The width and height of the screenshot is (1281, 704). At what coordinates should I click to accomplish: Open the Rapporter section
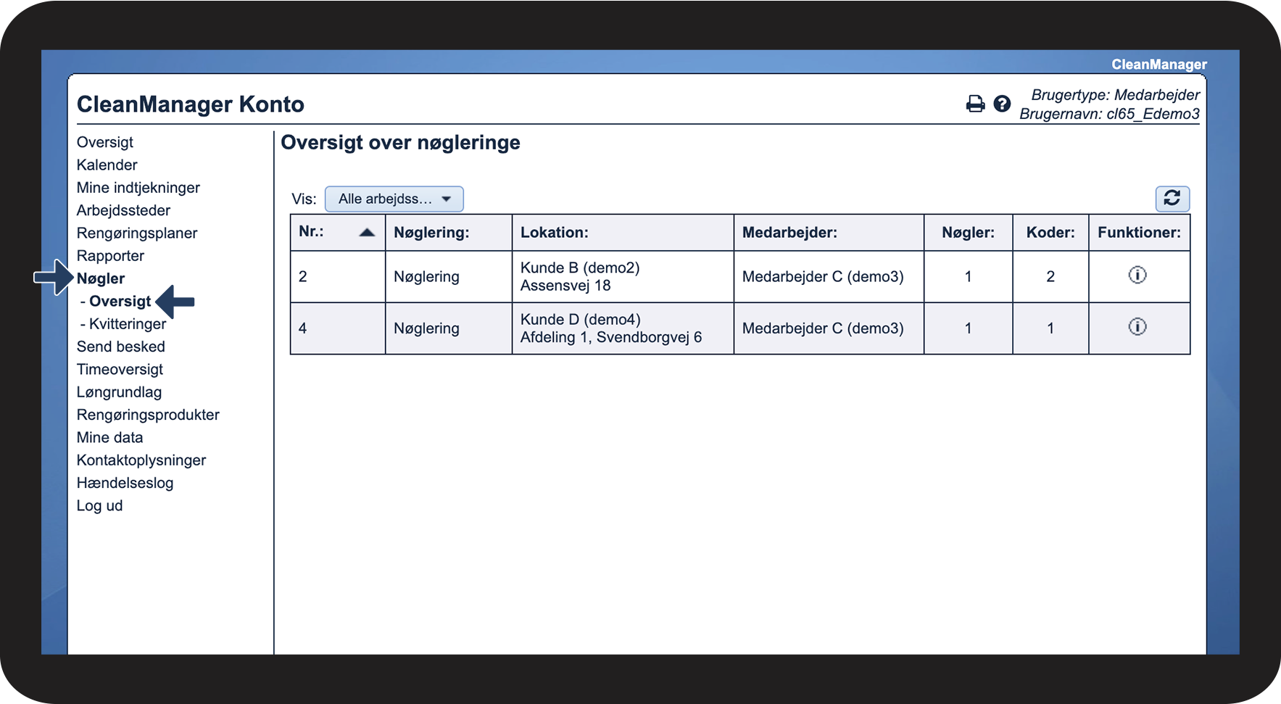(110, 256)
